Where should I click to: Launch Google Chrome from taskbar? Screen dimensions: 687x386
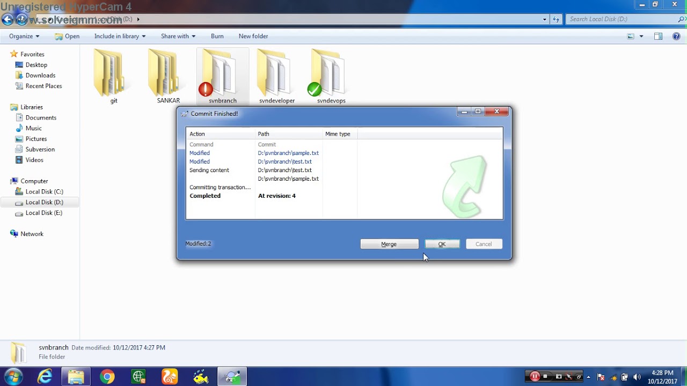click(107, 377)
